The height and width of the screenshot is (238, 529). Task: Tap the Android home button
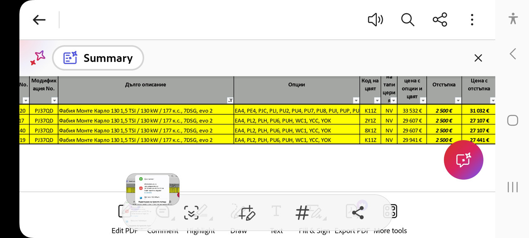coord(512,120)
